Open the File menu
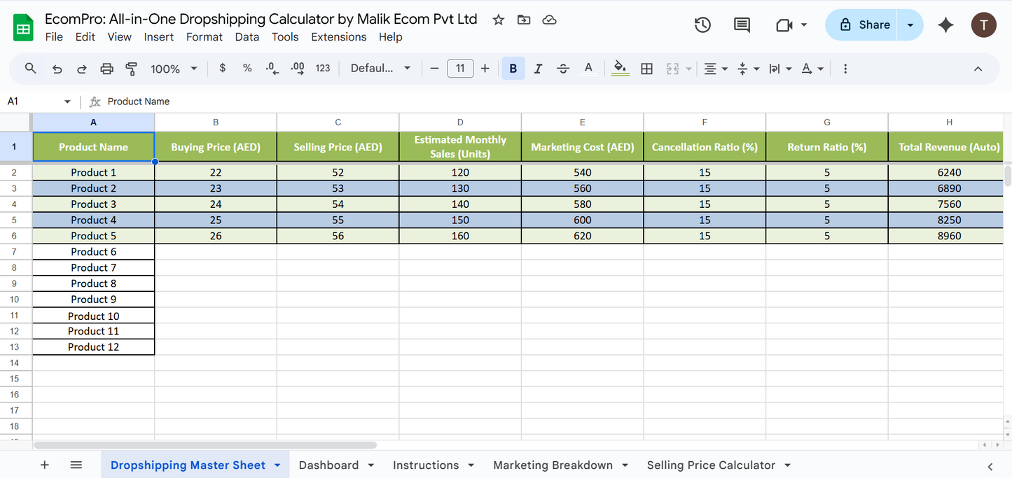 54,37
